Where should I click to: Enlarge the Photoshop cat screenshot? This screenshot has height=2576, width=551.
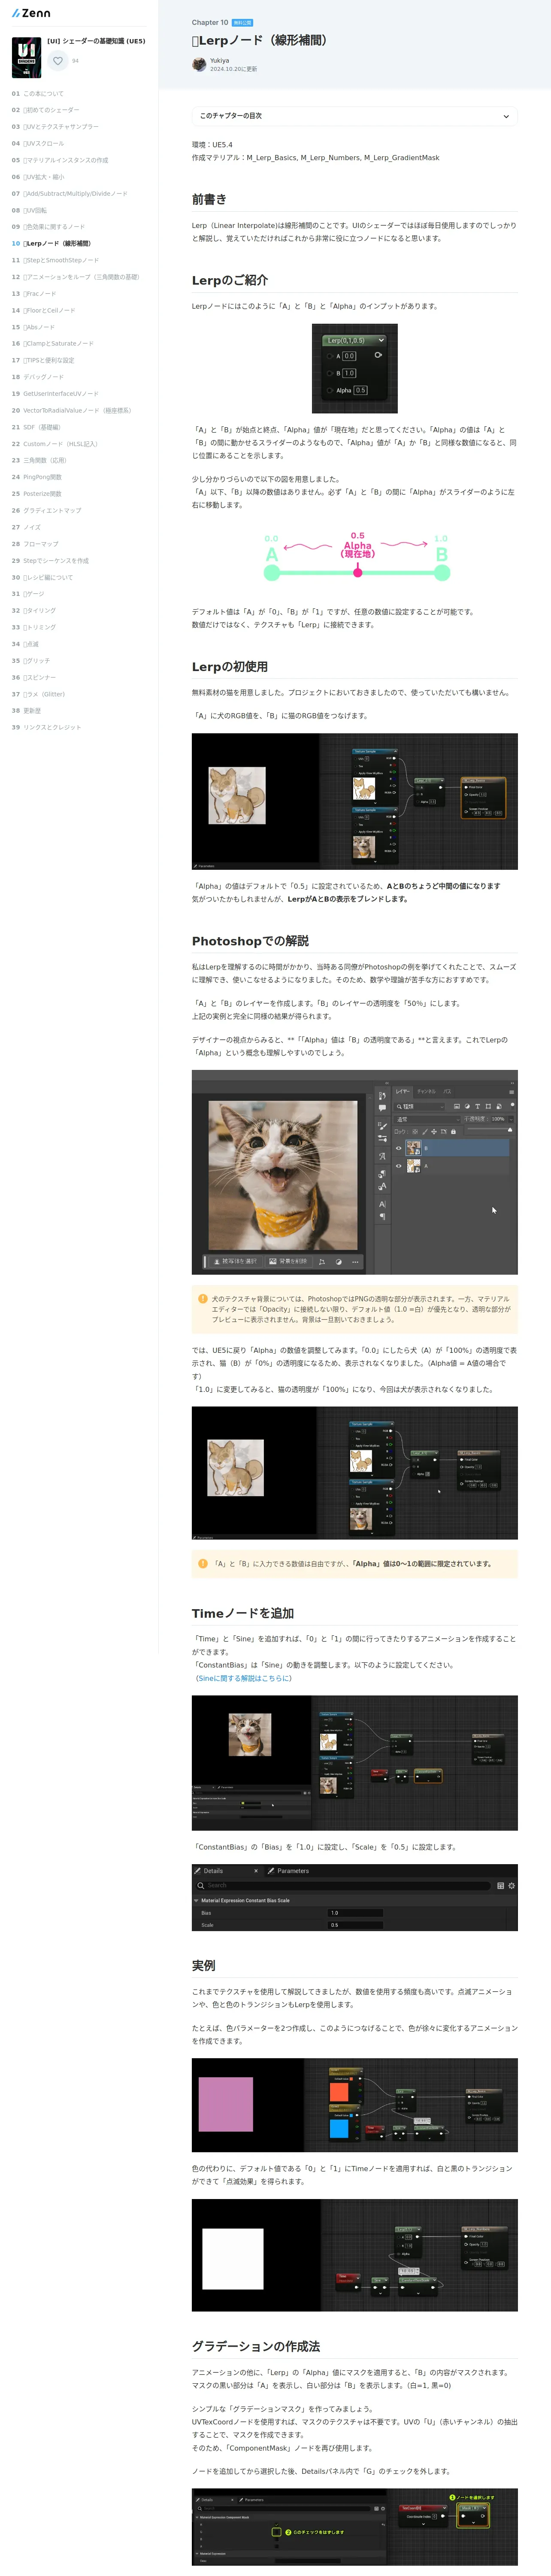355,1172
